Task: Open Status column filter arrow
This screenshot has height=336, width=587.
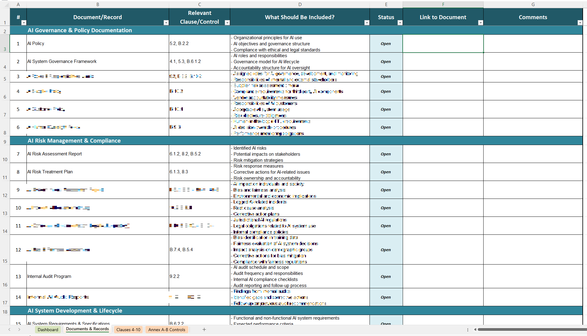Action: coord(400,23)
